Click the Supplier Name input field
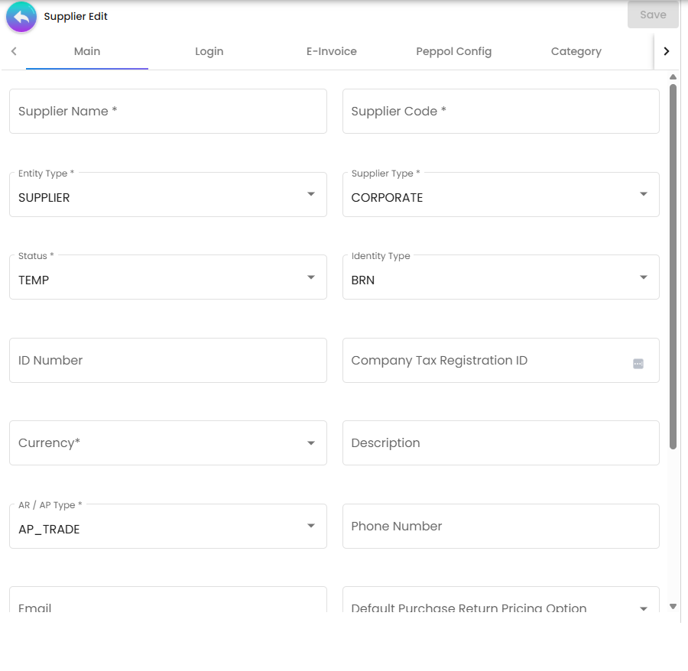 click(167, 111)
